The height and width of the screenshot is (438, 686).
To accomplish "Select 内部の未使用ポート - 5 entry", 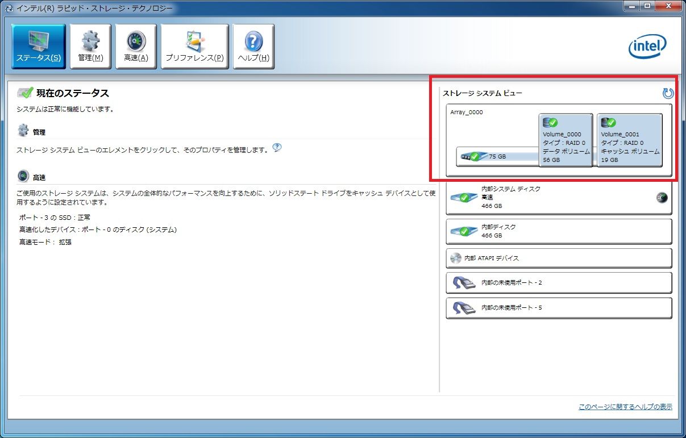I will (x=559, y=307).
